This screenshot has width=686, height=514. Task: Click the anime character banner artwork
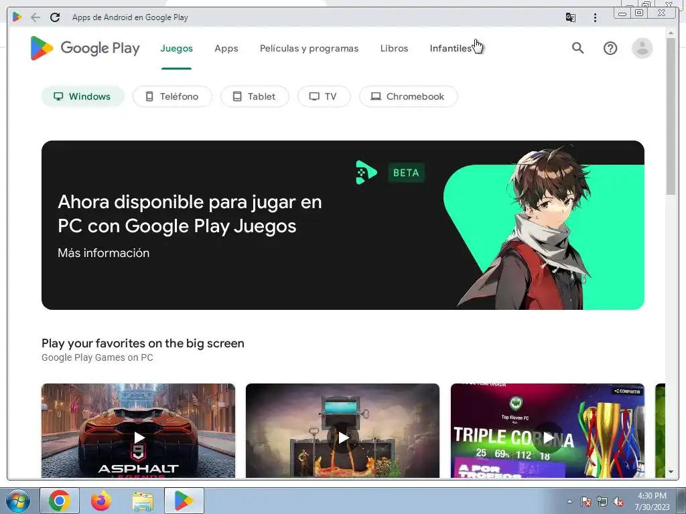[x=544, y=228]
